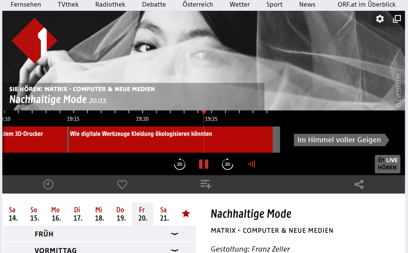Click the red volume bars icon

coord(251,164)
